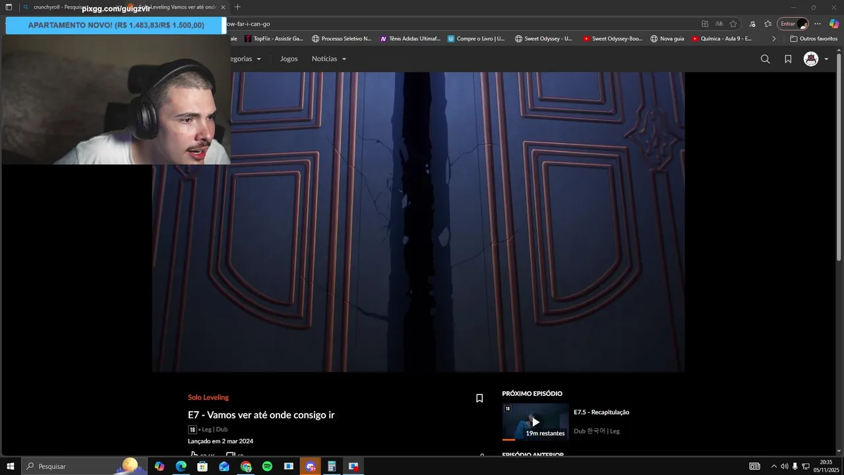
Task: Click the Crunchyroll profile avatar
Action: (x=811, y=59)
